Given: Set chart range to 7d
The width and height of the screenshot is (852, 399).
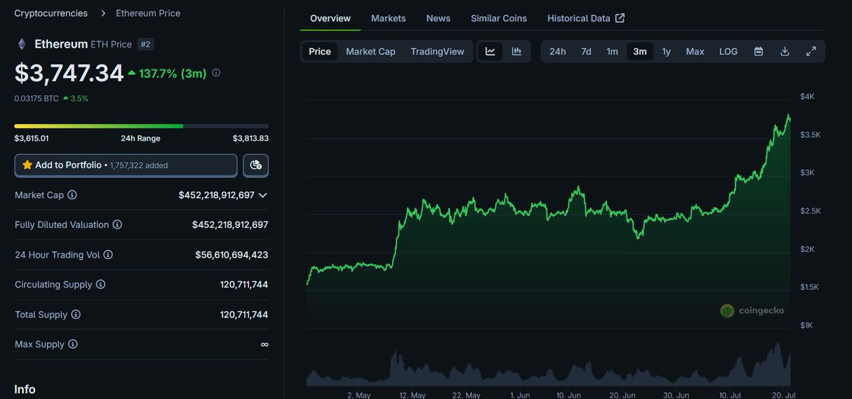Looking at the screenshot, I should 586,51.
